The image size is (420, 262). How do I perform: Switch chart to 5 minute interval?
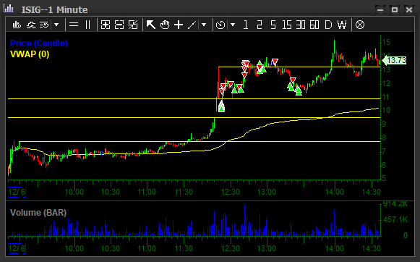(x=273, y=25)
